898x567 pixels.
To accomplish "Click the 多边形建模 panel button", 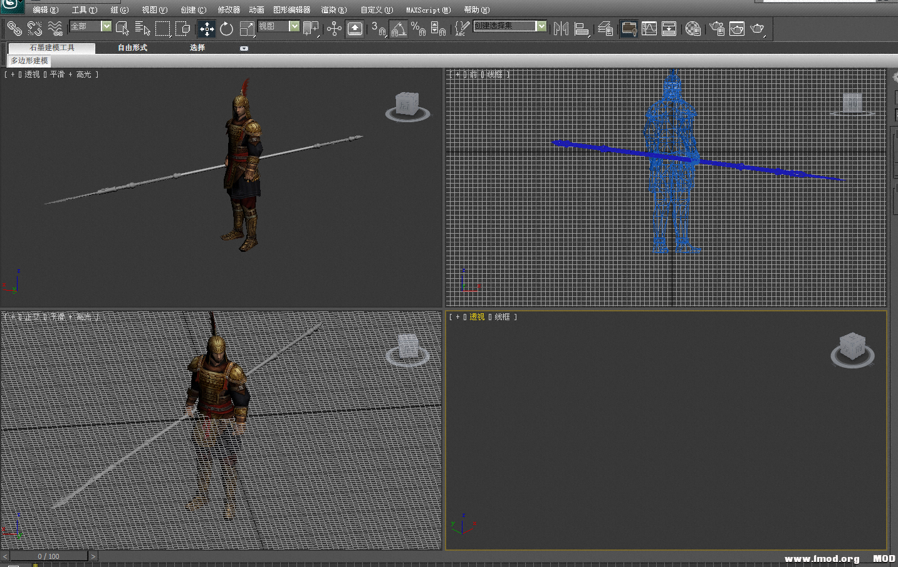I will click(29, 61).
